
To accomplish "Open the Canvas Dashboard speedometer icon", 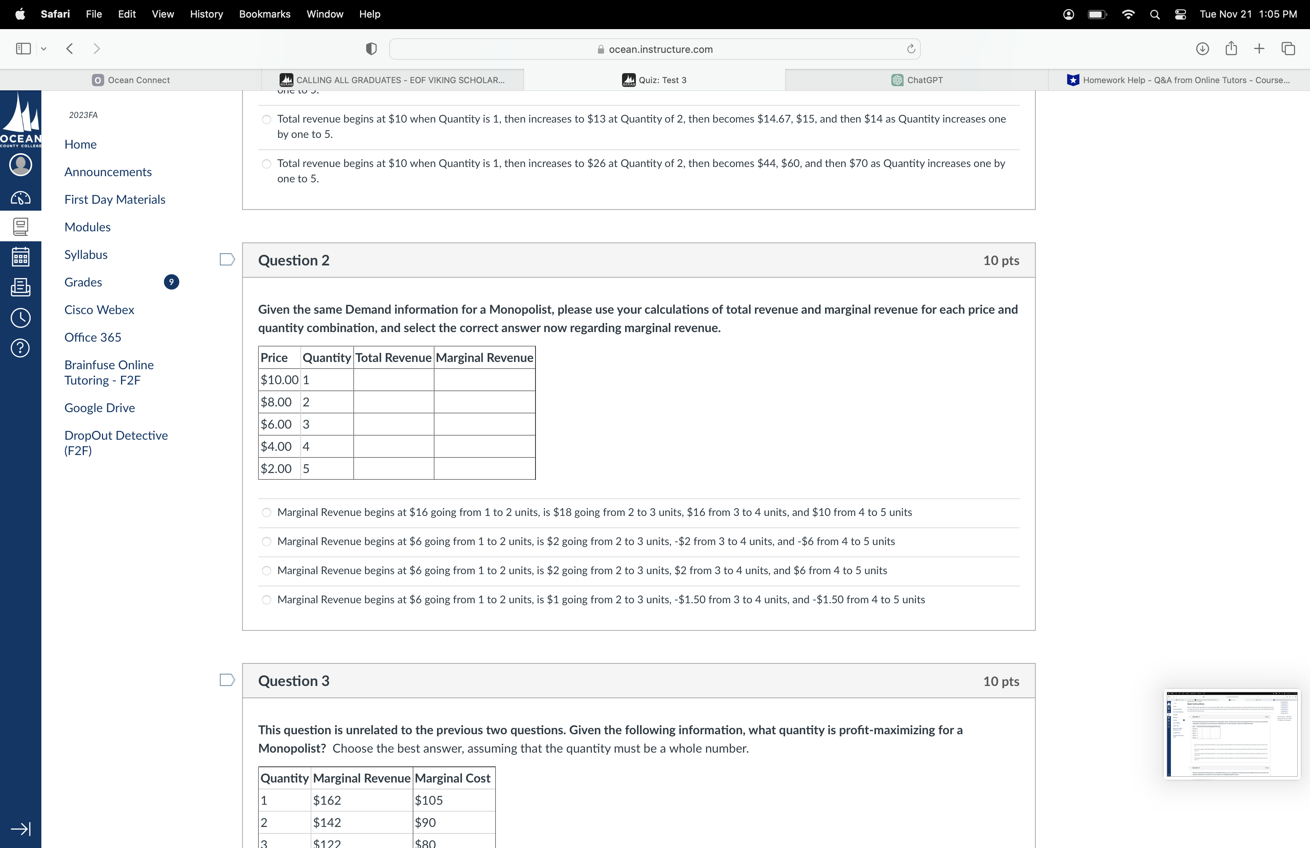I will click(20, 198).
